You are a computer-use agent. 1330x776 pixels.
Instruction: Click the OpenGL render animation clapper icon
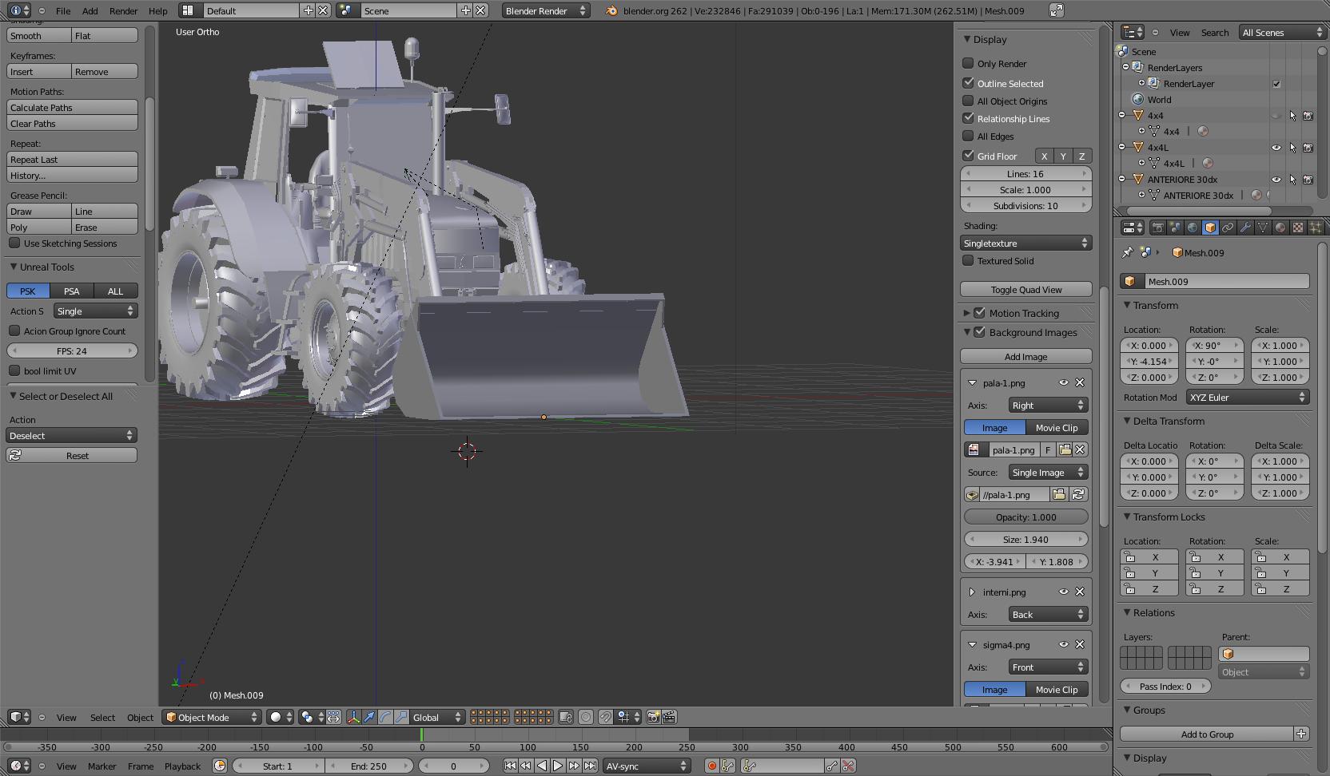[669, 717]
